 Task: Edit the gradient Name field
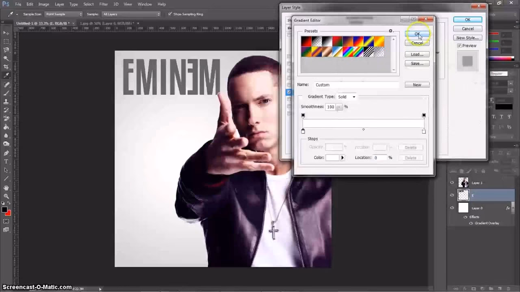click(x=357, y=84)
